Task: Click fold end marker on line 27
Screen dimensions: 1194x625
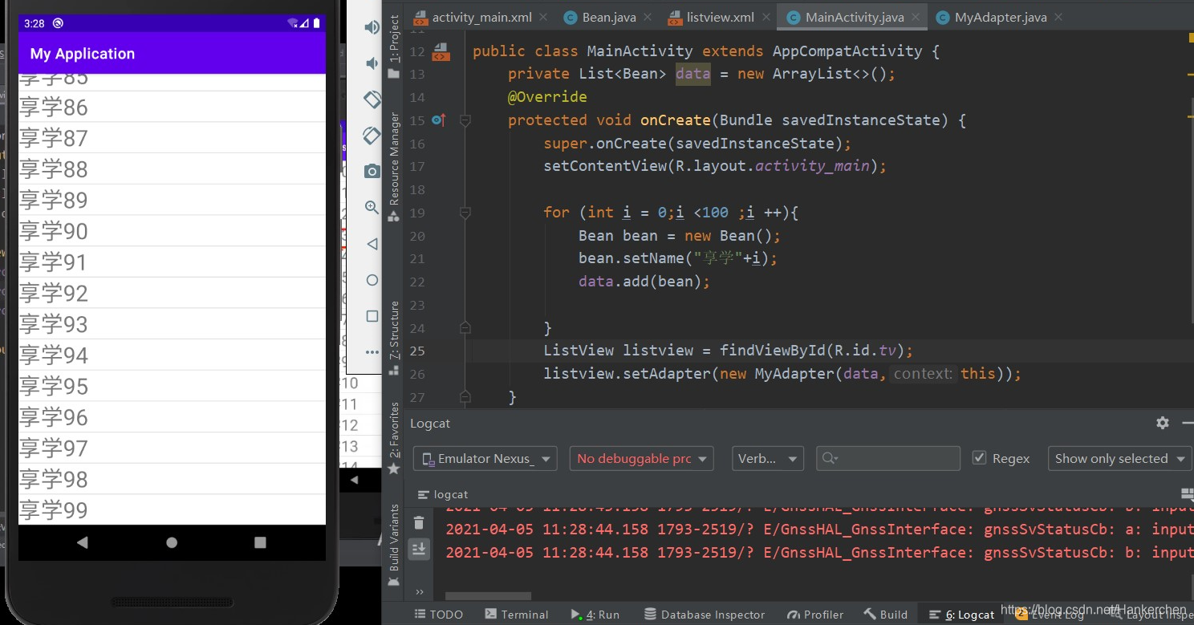Action: coord(465,396)
